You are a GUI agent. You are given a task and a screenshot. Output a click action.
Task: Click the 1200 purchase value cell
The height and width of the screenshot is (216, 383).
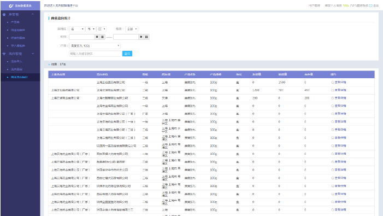coord(256,90)
